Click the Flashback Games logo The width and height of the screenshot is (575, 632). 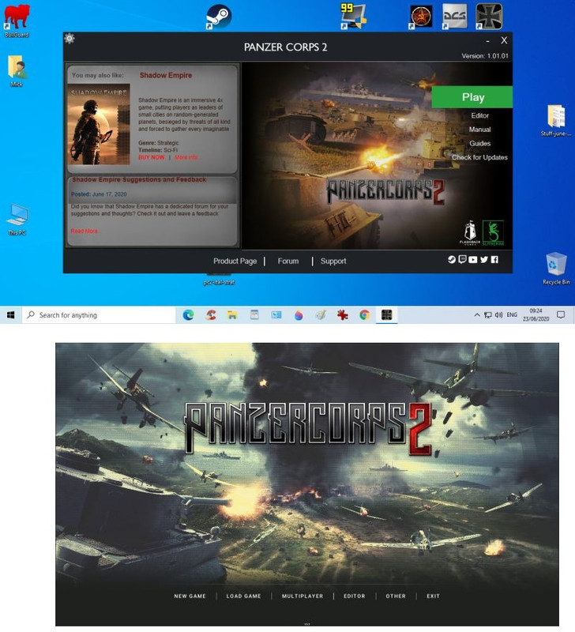click(x=470, y=233)
